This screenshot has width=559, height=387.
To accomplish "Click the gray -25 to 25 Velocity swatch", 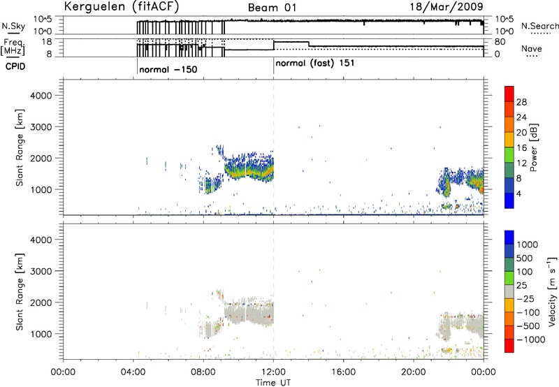I will click(509, 292).
